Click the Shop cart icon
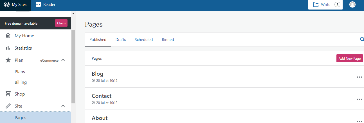The height and width of the screenshot is (123, 364). [8, 94]
